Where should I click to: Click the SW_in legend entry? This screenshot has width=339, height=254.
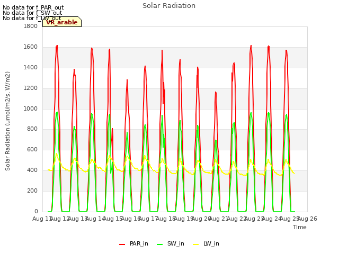pyautogui.click(x=171, y=243)
